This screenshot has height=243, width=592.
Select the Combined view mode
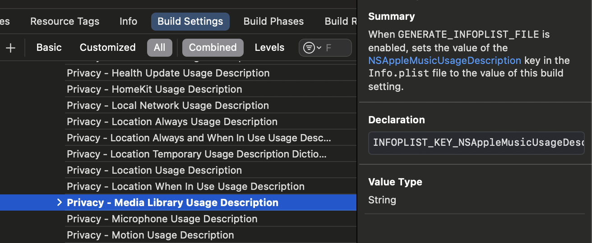point(213,48)
